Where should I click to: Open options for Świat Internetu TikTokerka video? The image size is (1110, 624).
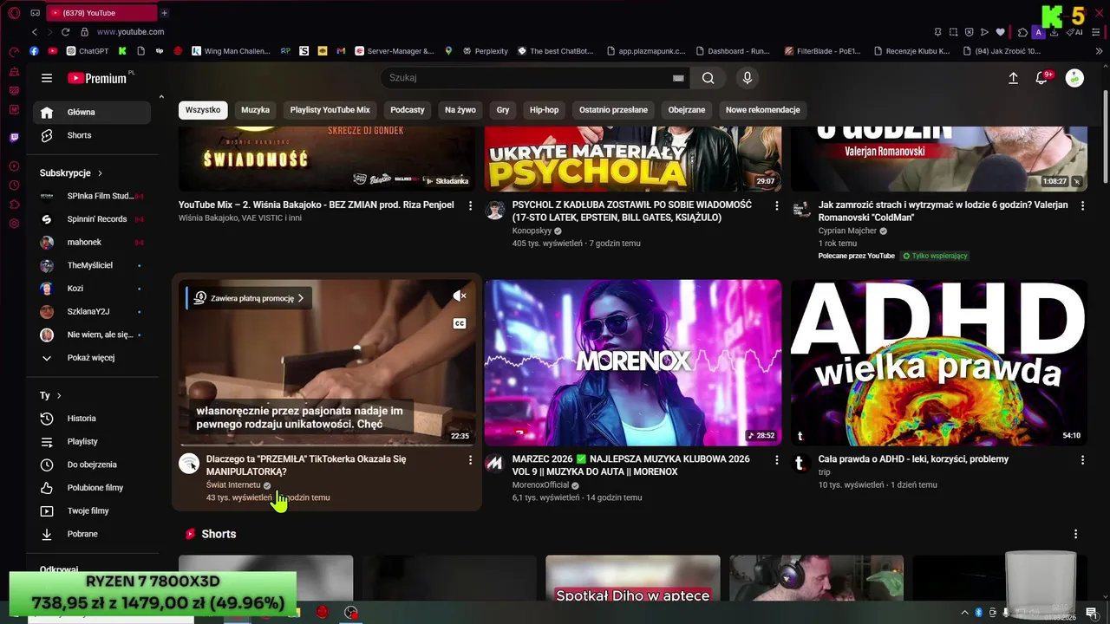pyautogui.click(x=471, y=460)
